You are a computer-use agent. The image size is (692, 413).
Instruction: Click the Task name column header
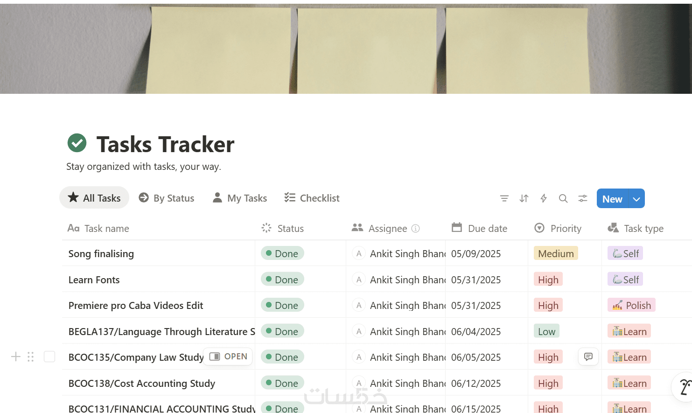point(159,228)
